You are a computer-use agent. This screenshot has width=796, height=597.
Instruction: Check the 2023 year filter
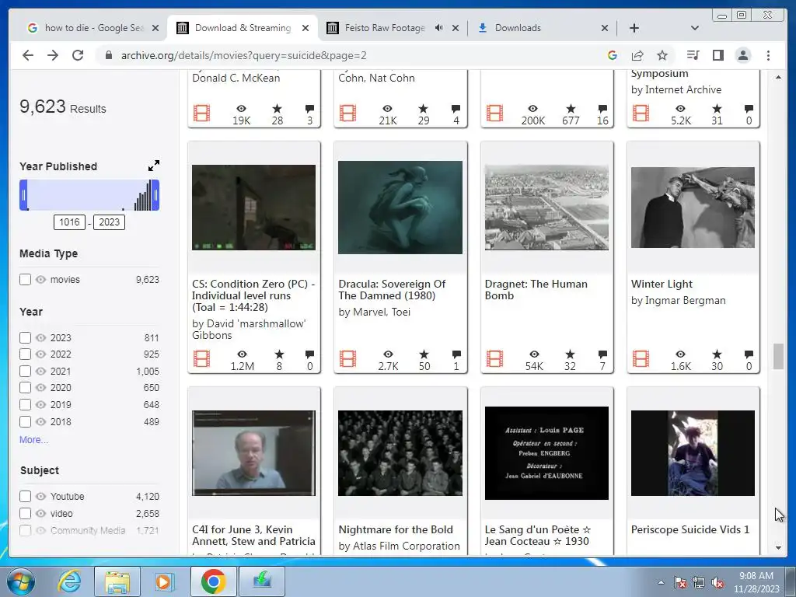tap(25, 337)
